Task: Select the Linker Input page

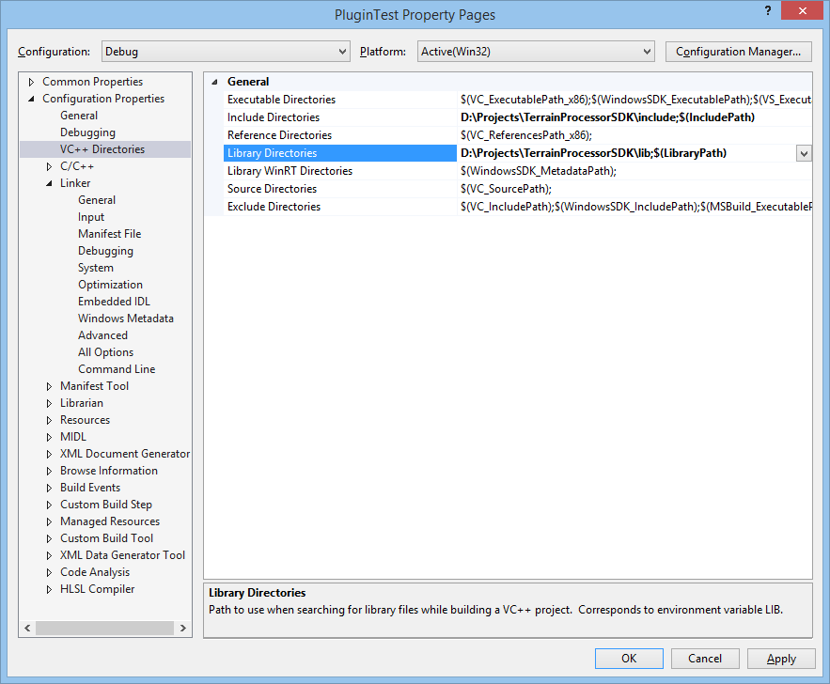Action: pyautogui.click(x=91, y=217)
